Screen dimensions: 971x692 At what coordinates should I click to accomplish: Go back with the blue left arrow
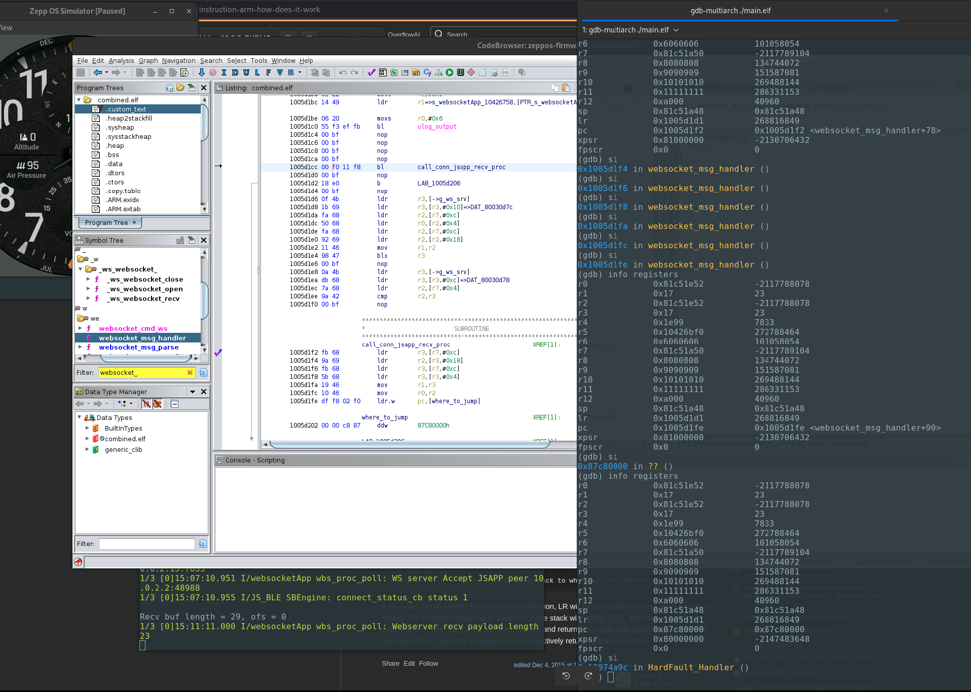(98, 72)
